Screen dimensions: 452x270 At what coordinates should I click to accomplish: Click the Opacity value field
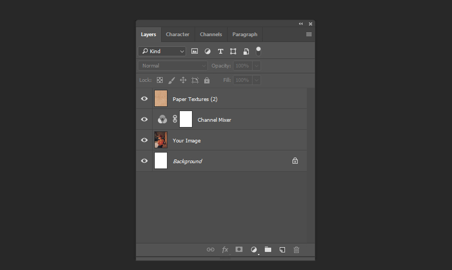(x=242, y=66)
